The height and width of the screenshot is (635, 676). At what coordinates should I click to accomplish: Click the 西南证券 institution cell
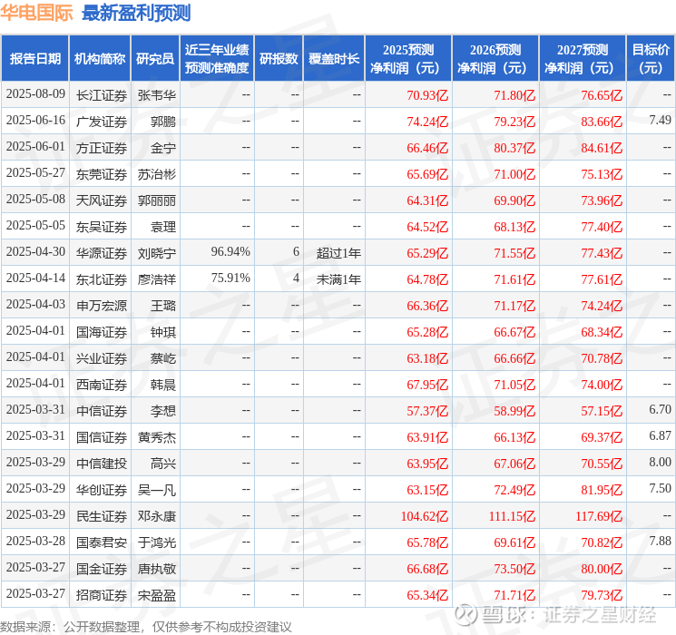102,385
